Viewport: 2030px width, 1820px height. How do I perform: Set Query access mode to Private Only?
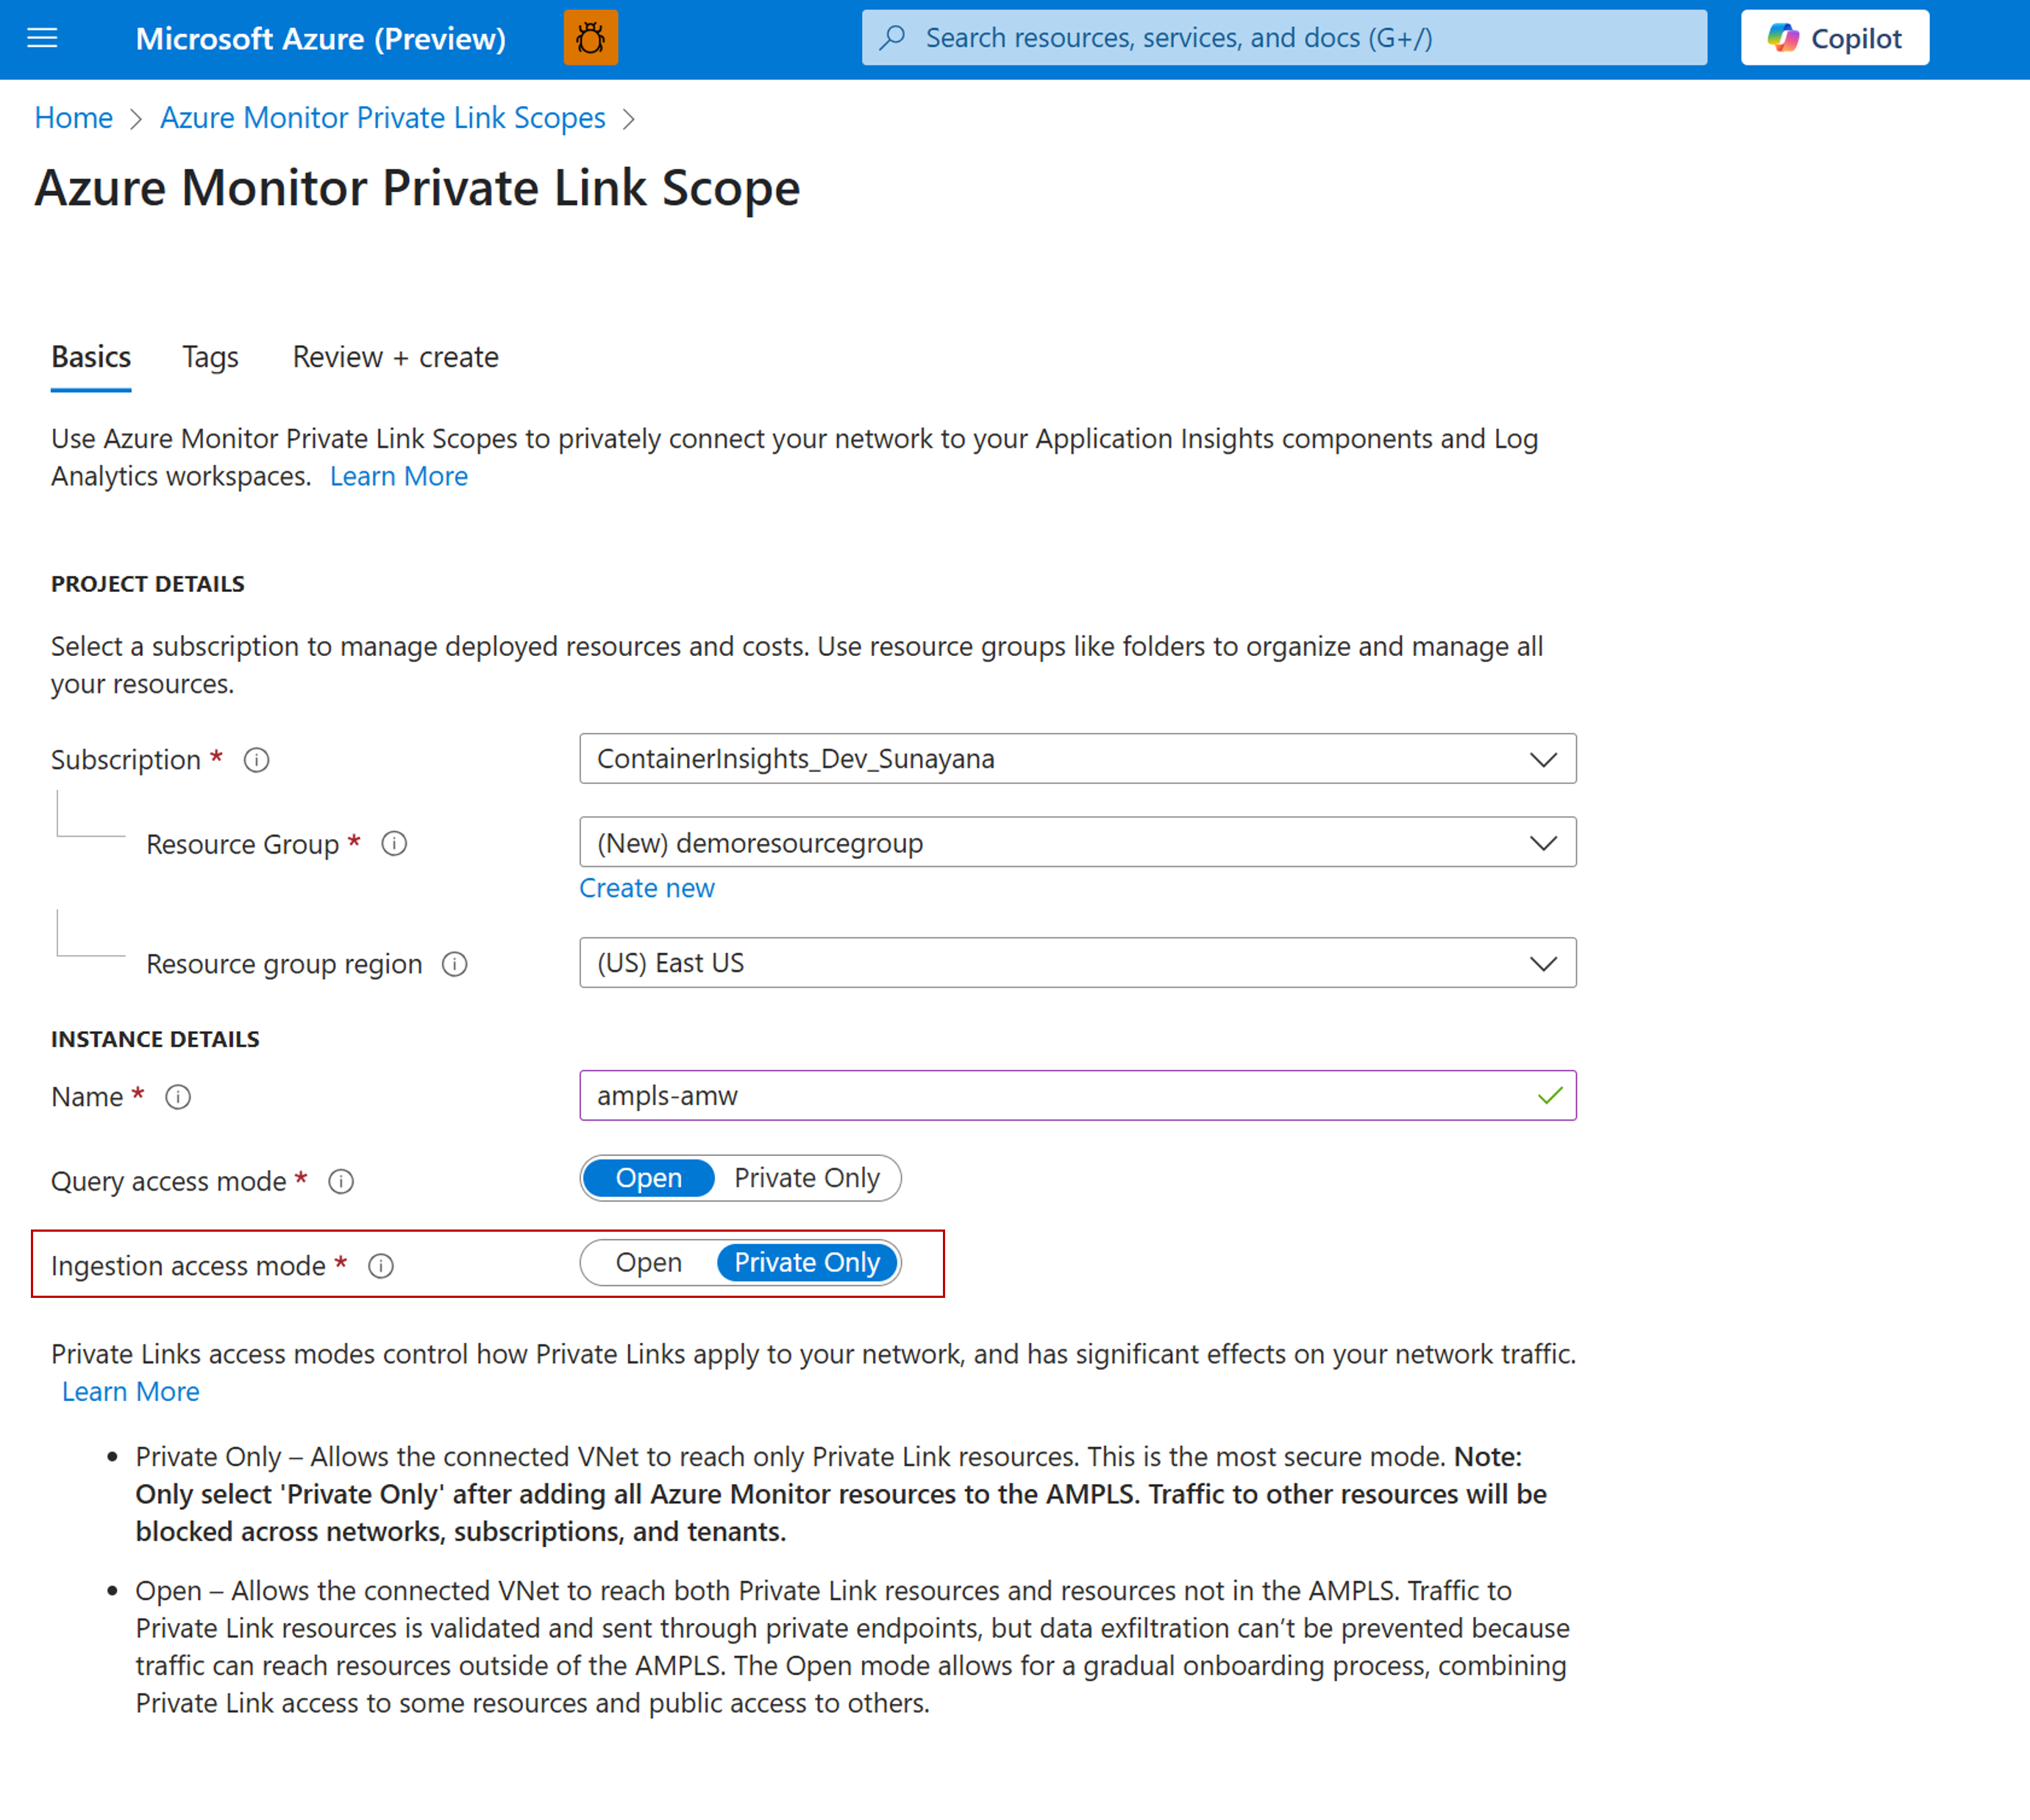point(806,1178)
